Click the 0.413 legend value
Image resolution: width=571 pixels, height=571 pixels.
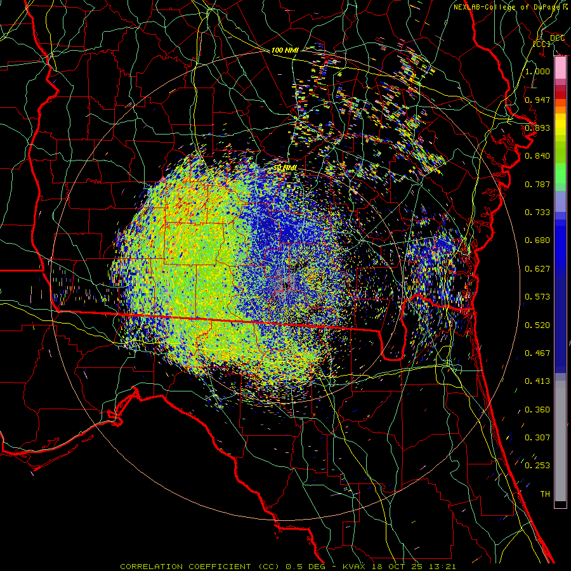pyautogui.click(x=537, y=381)
